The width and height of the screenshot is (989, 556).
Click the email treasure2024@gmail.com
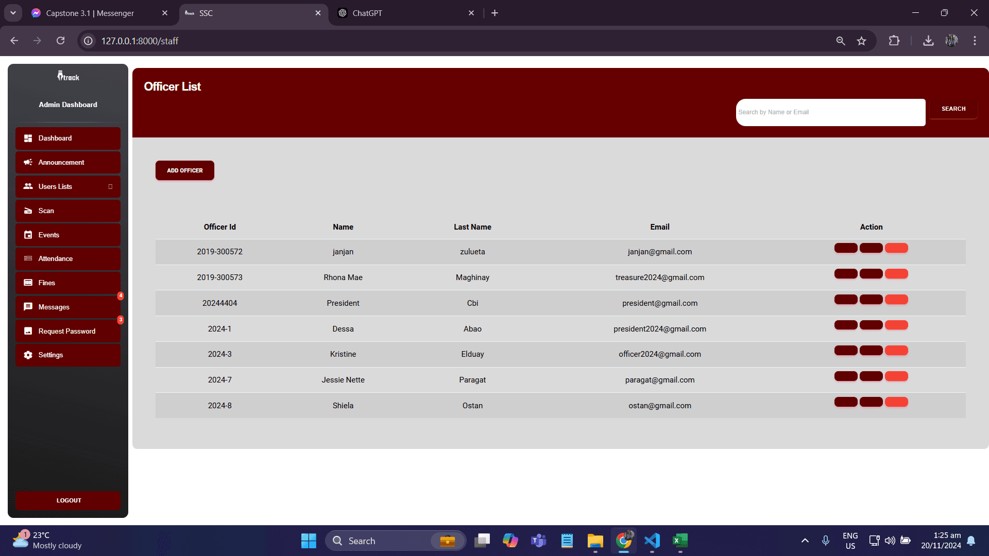click(660, 277)
